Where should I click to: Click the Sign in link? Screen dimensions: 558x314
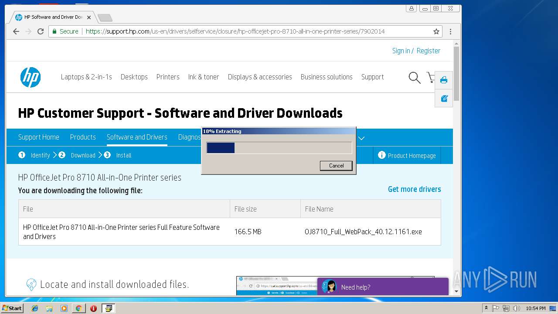[401, 51]
